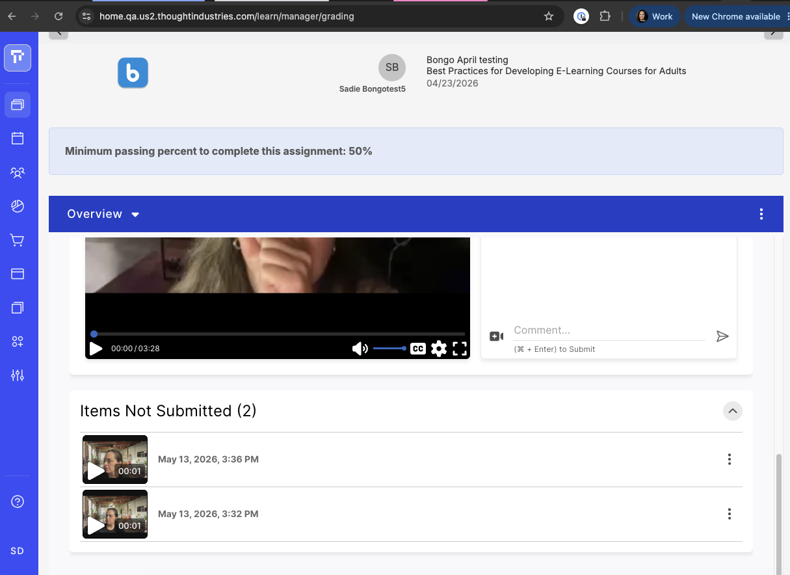The image size is (790, 575).
Task: Toggle closed captions on the video
Action: click(x=418, y=349)
